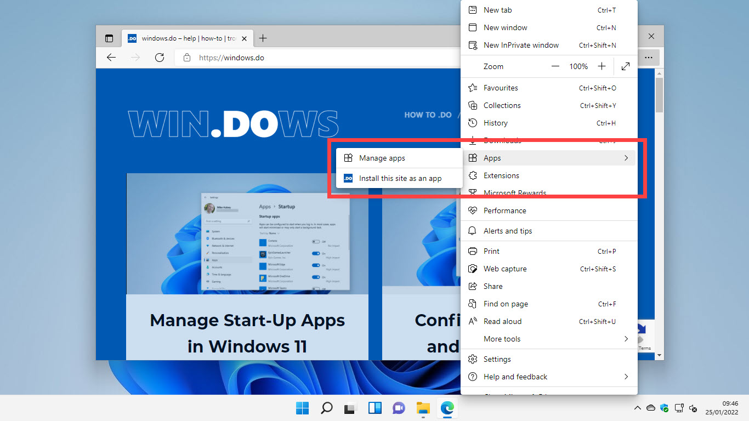
Task: Select New tab menu entry
Action: [x=549, y=10]
